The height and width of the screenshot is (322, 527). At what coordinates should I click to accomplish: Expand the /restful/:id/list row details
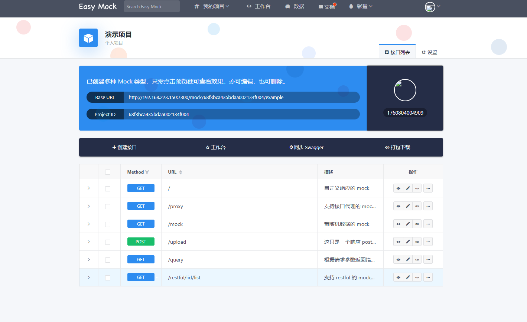click(89, 277)
